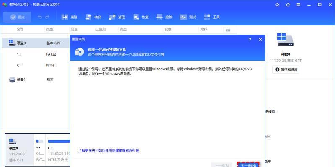335x167 pixels.
Task: Open column settings list icon
Action: pyautogui.click(x=228, y=30)
